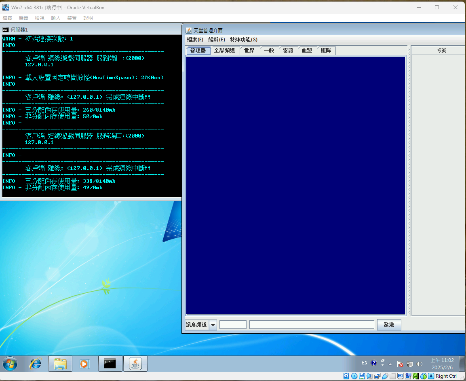The height and width of the screenshot is (381, 466).
Task: Open the Windows 7 Start menu
Action: point(10,364)
